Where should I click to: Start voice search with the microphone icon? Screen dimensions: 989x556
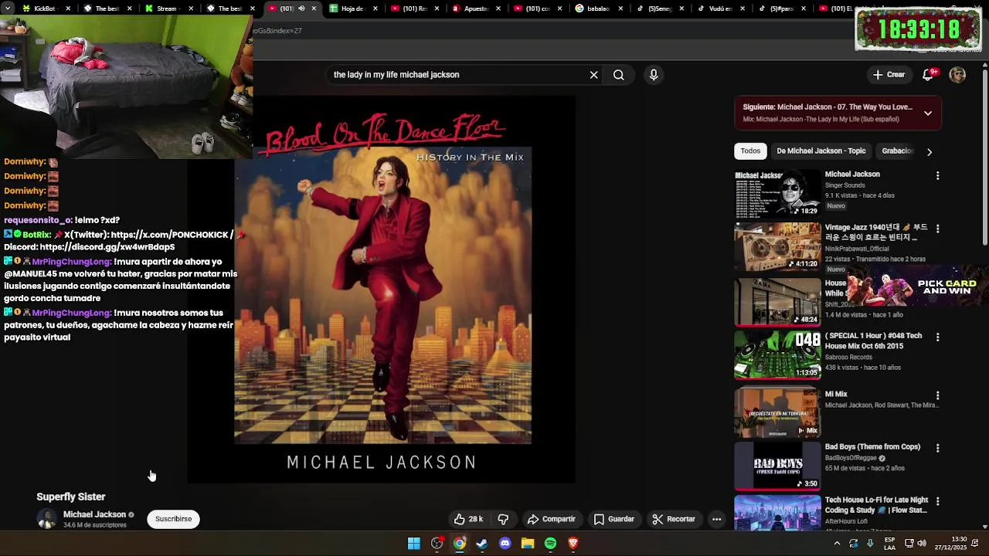654,75
